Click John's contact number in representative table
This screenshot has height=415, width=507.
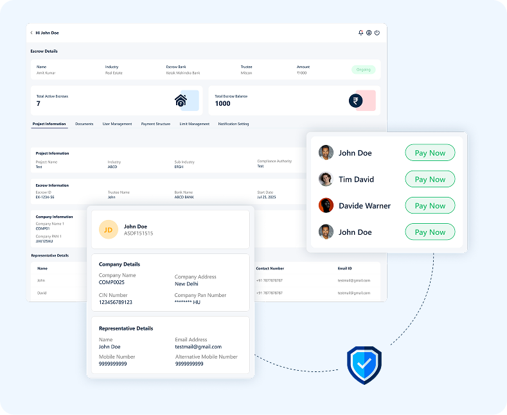pos(269,280)
